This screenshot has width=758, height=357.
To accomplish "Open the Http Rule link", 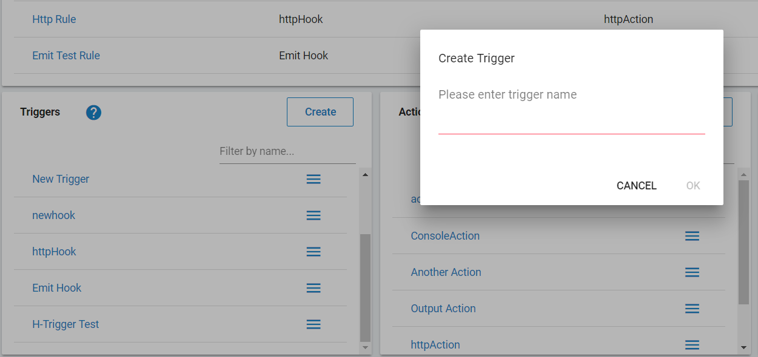I will [54, 19].
